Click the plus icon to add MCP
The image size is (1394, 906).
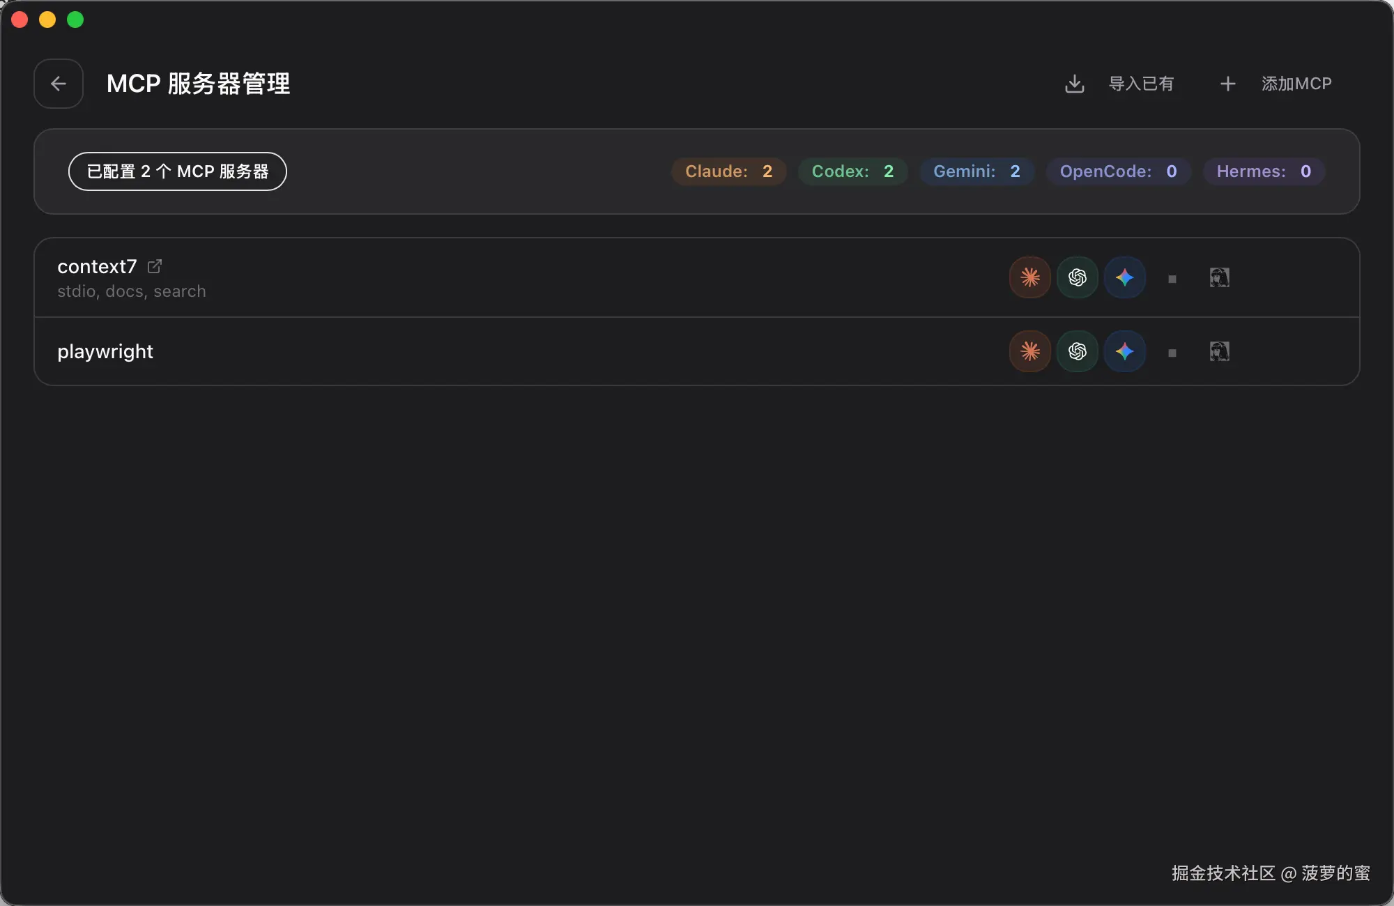tap(1227, 84)
